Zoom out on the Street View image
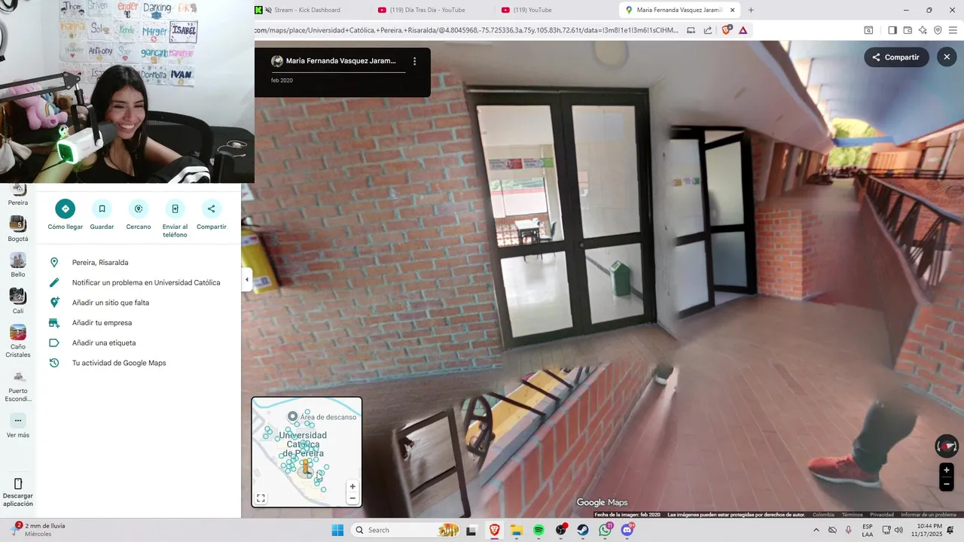This screenshot has width=964, height=542. pyautogui.click(x=947, y=485)
